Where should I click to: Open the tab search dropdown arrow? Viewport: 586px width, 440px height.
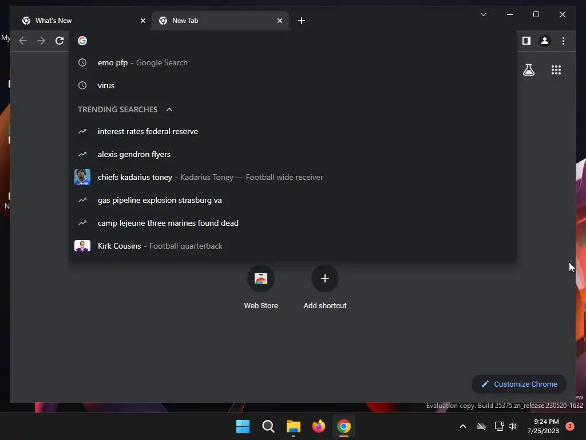(483, 14)
